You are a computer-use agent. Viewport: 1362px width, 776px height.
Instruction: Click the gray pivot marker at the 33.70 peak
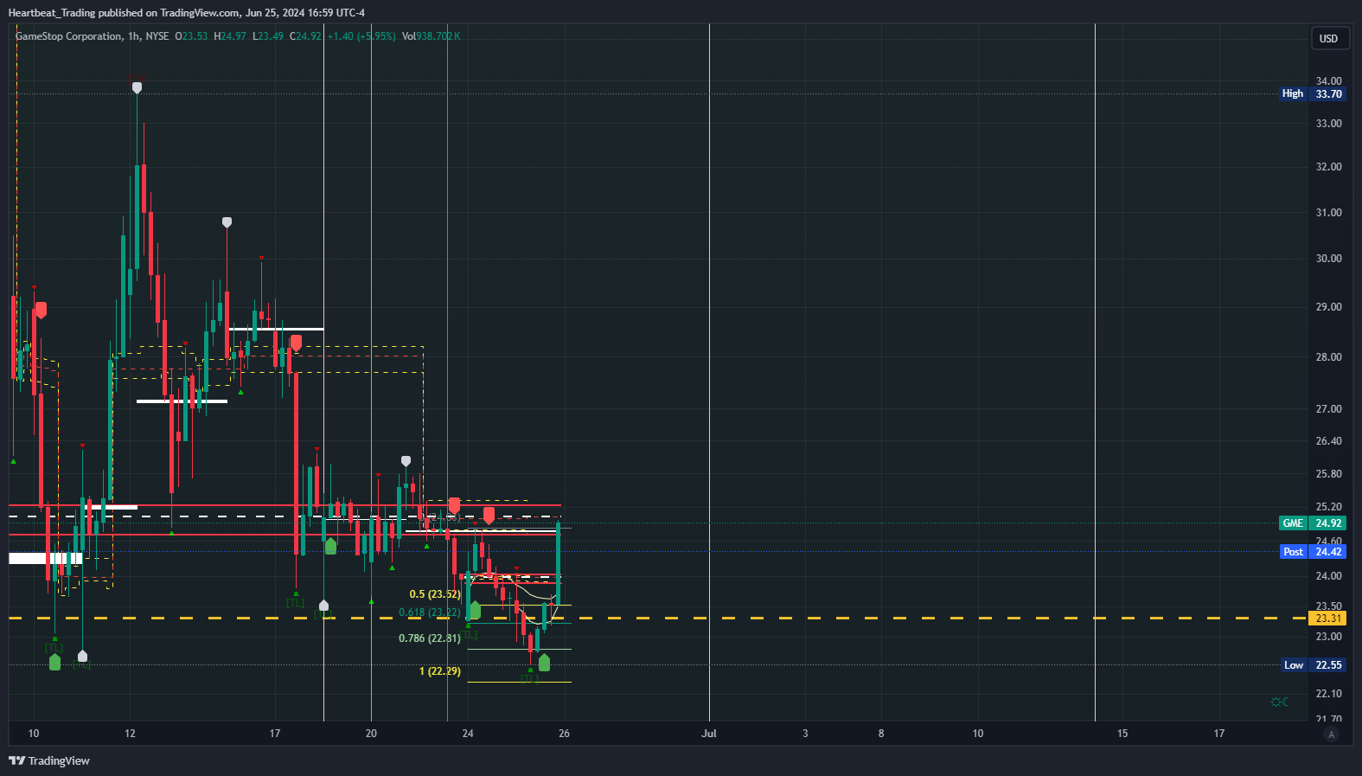tap(137, 87)
